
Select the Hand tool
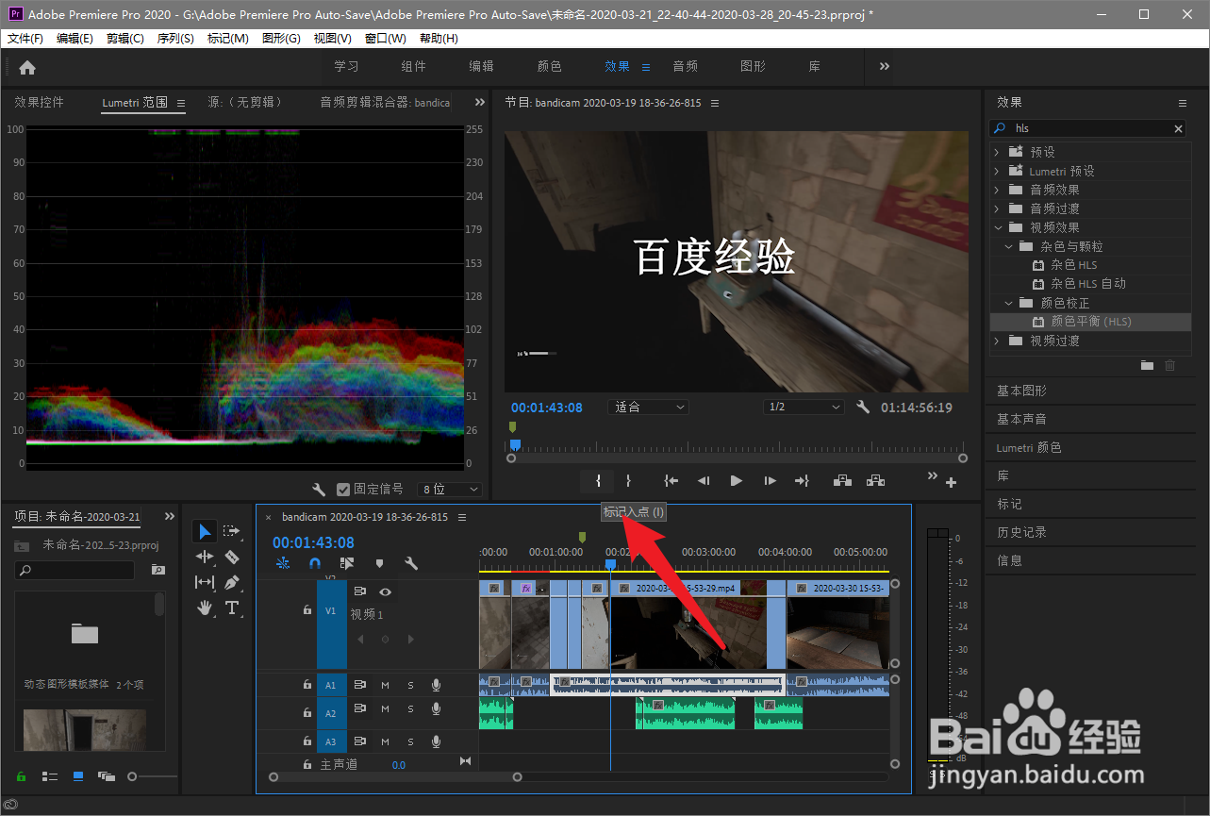click(205, 608)
